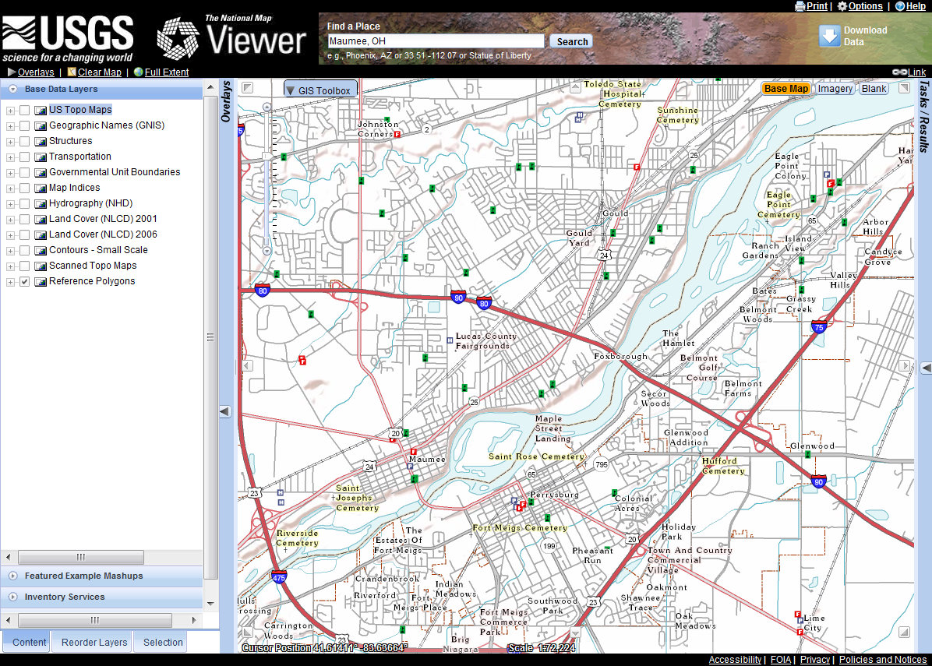932x666 pixels.
Task: Click the map zoom level slider handle
Action: click(x=268, y=157)
